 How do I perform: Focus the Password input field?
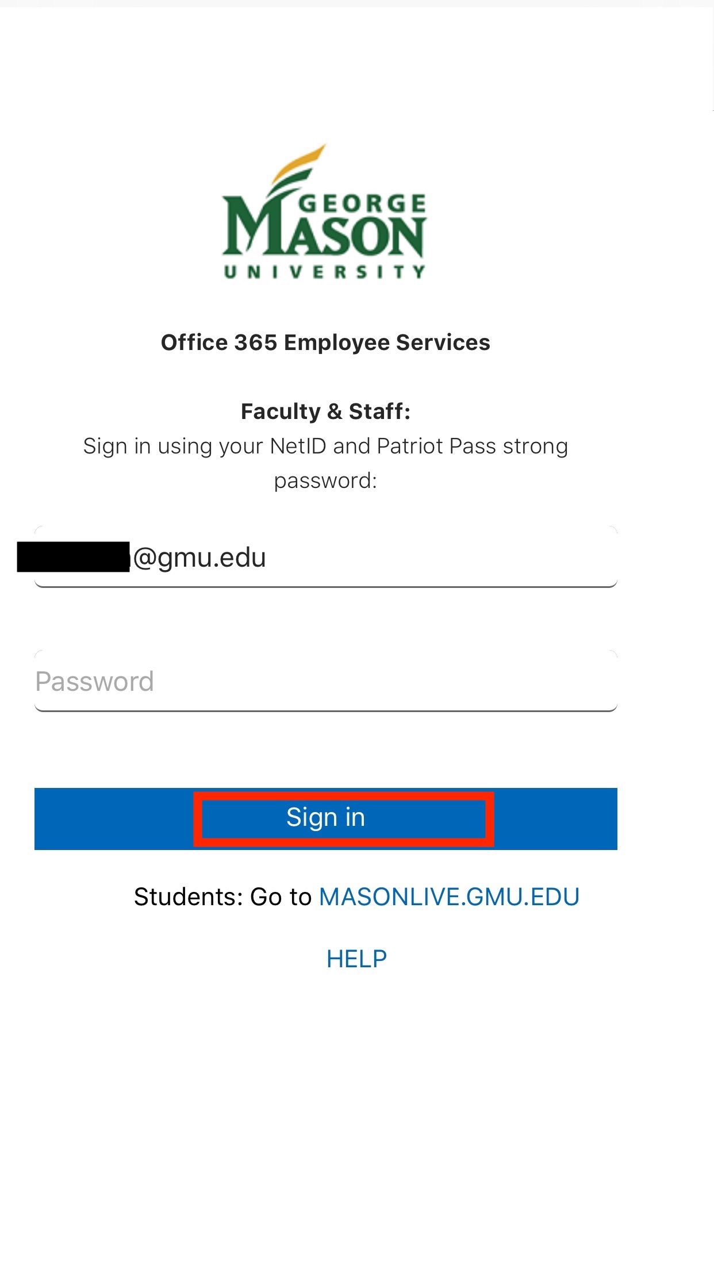click(374, 681)
